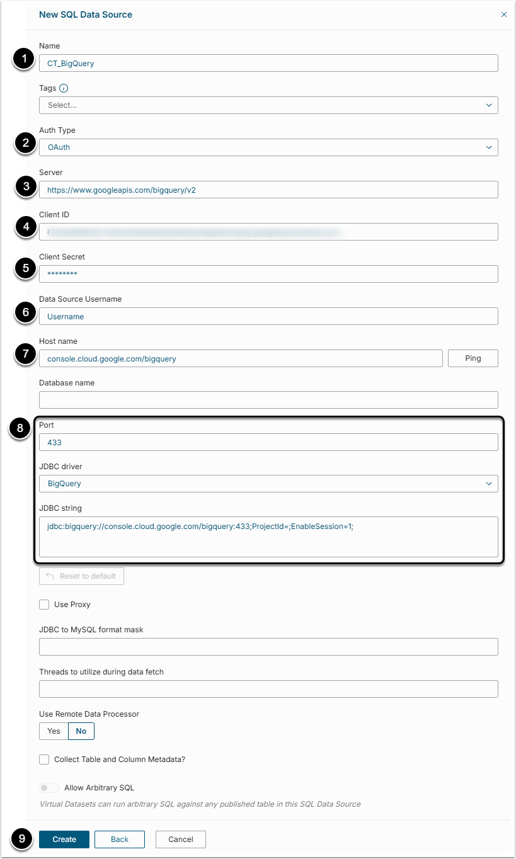
Task: Close the New SQL Data Source dialog
Action: tap(503, 14)
